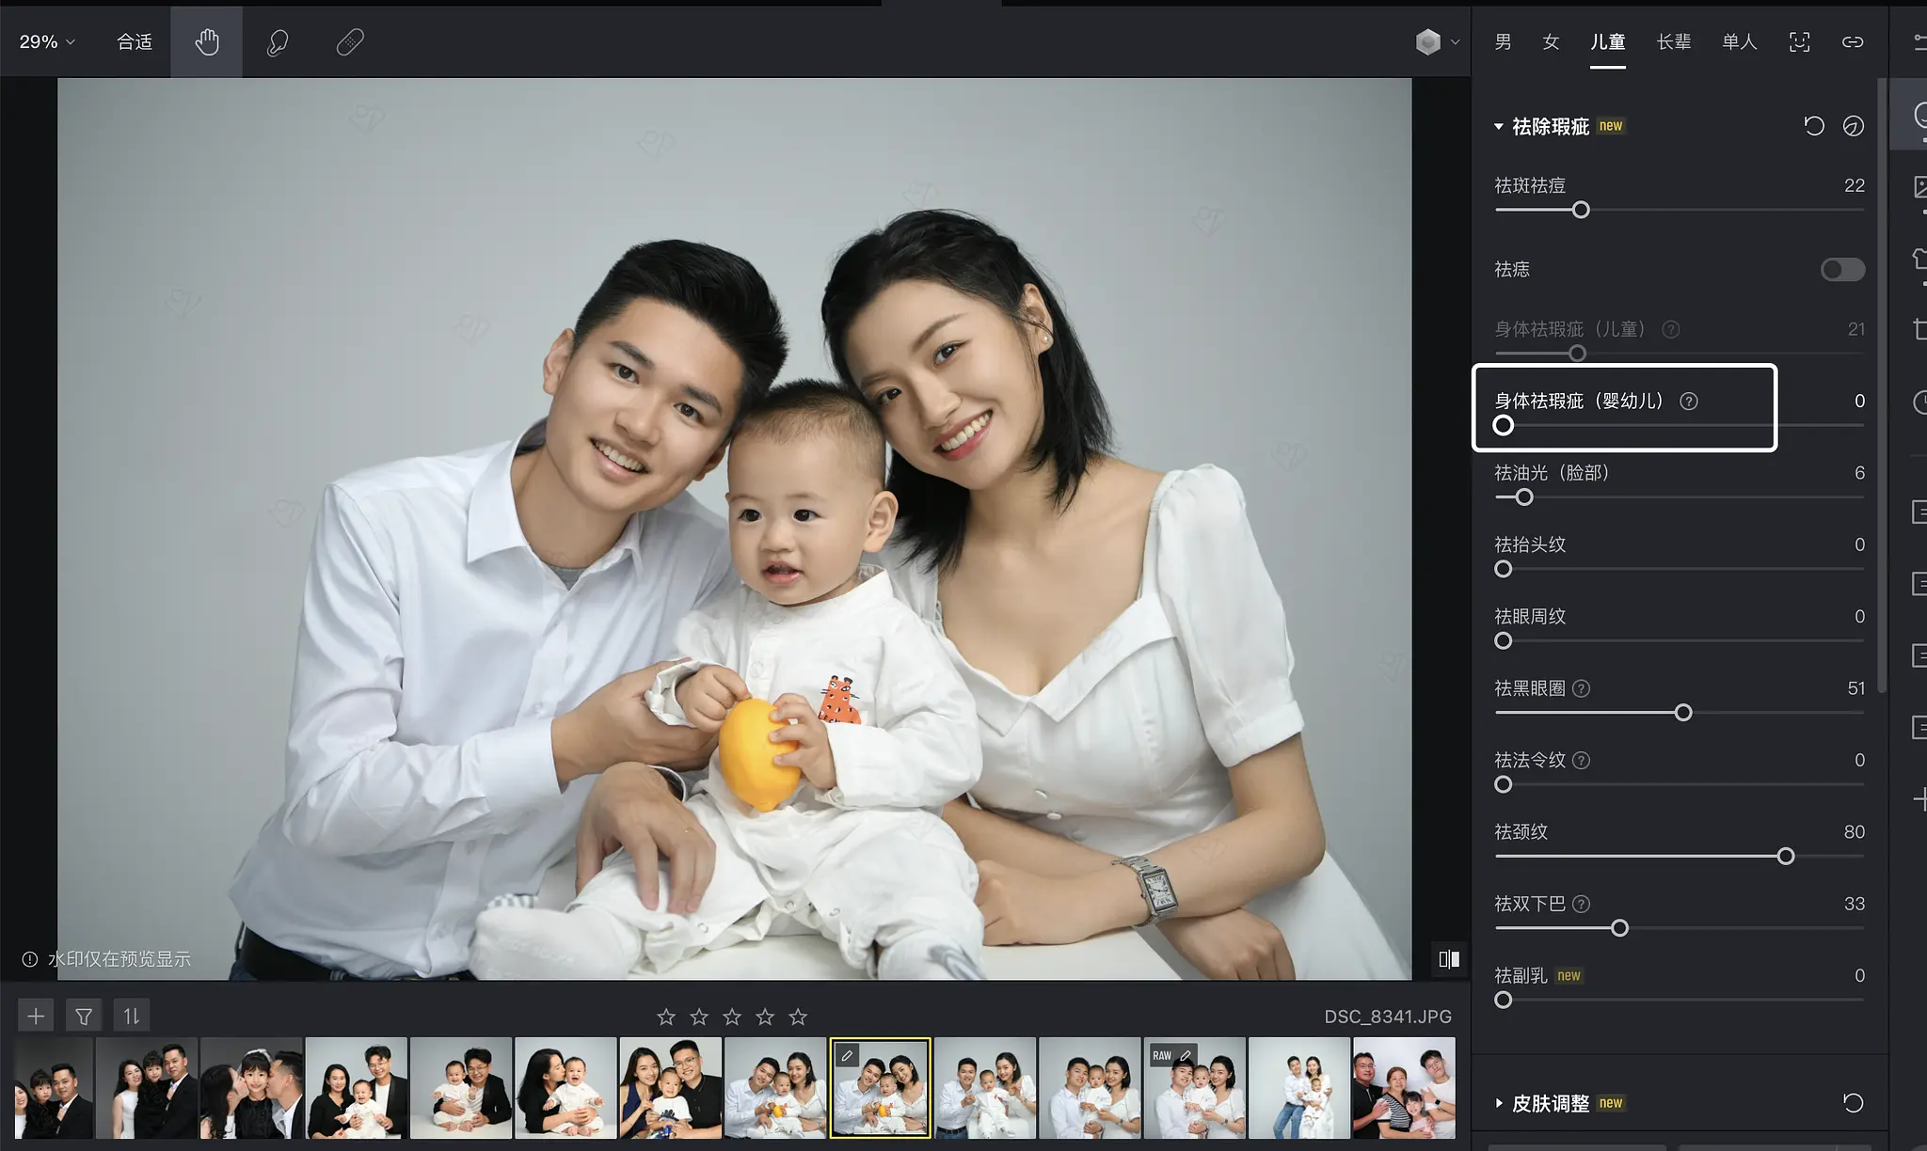Click the 祛颈纹 slider handle
1927x1151 pixels.
(x=1785, y=856)
